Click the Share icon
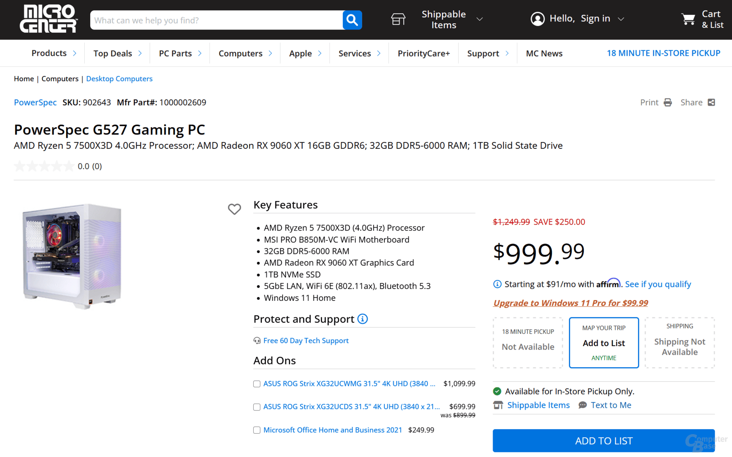 pyautogui.click(x=712, y=102)
